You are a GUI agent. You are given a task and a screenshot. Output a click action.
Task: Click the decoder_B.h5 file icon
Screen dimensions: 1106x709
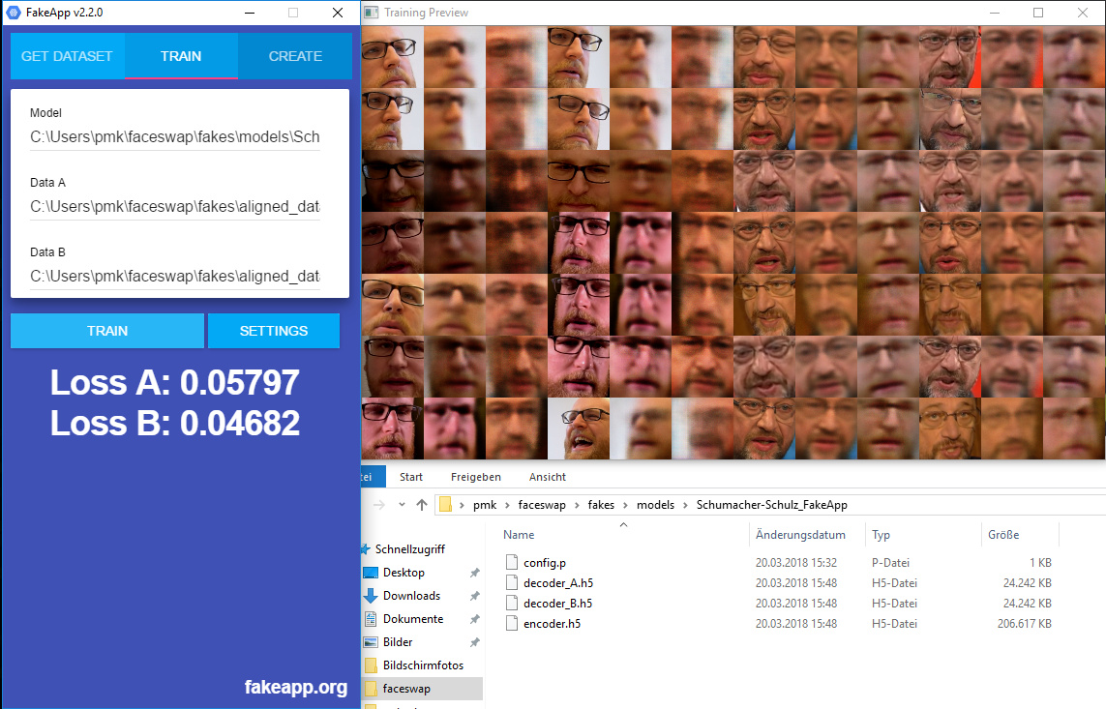pyautogui.click(x=512, y=604)
